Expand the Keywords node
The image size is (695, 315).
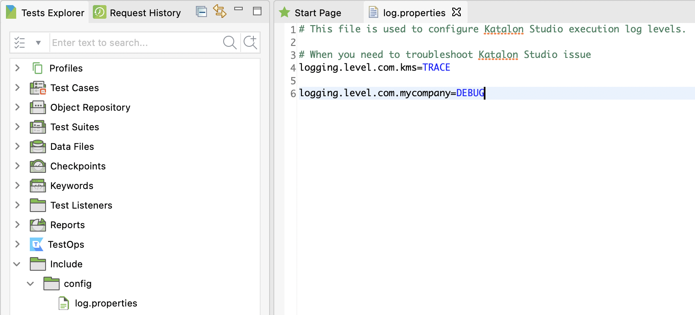pyautogui.click(x=17, y=186)
